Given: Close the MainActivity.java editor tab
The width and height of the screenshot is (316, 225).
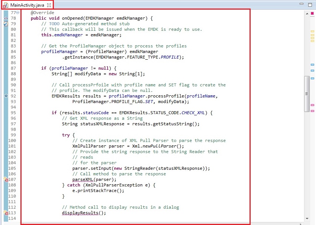Looking at the screenshot, I should pyautogui.click(x=48, y=5).
